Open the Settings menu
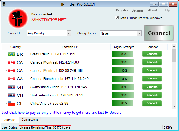The height and width of the screenshot is (131, 179). click(x=137, y=10)
